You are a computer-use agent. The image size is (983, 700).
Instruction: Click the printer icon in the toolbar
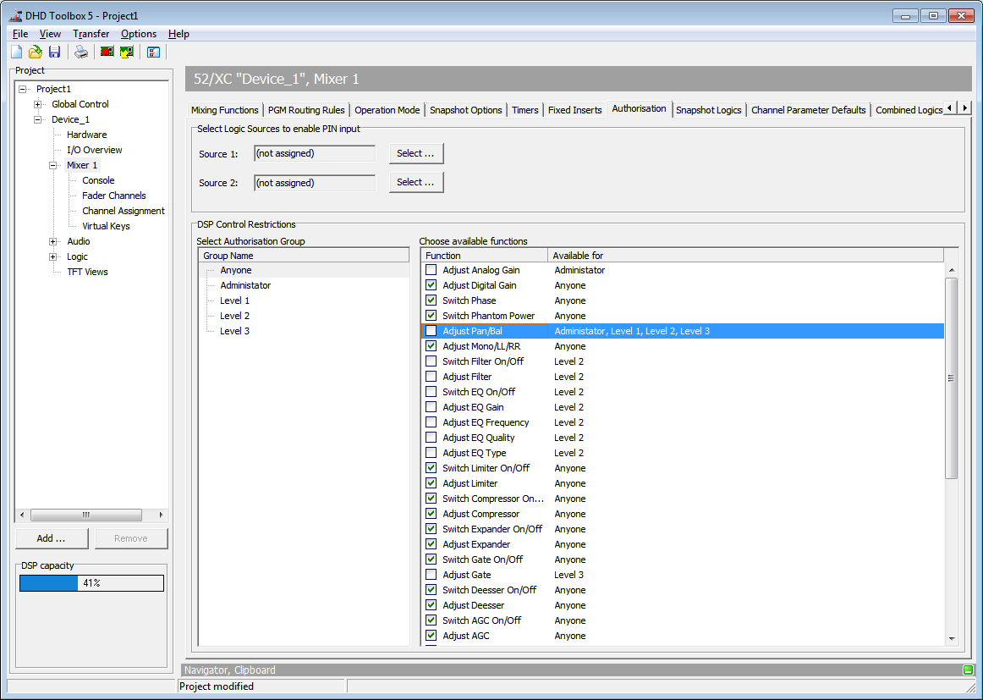pyautogui.click(x=81, y=52)
